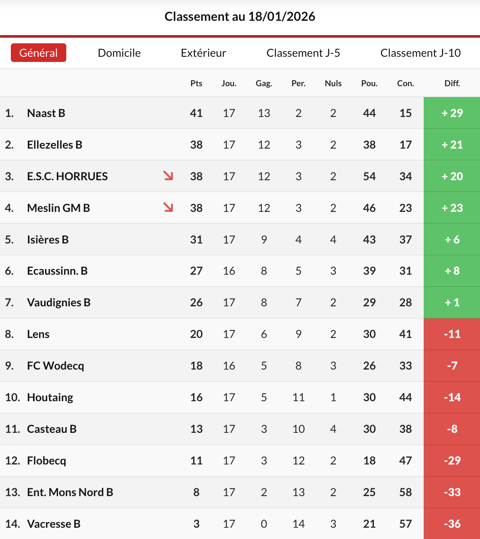Click the Pts column header

[196, 83]
